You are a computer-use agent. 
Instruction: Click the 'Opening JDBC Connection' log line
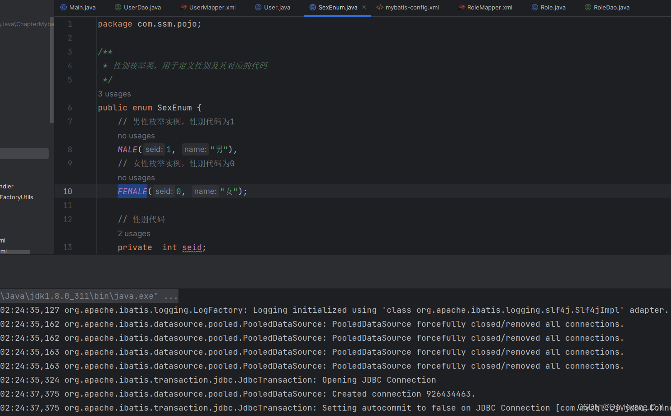[218, 380]
